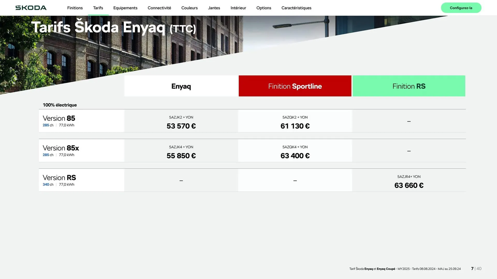Open the Jantes section
Screen dimensions: 497x279
(214, 8)
